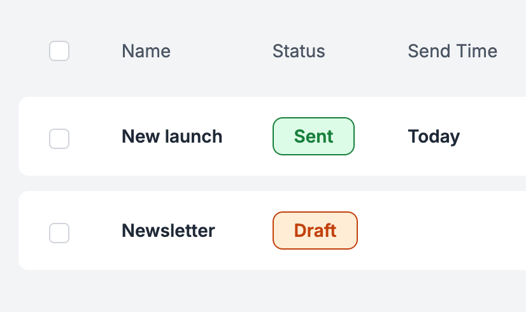The width and height of the screenshot is (526, 312).
Task: Click empty Send Time cell of Newsletter
Action: (x=466, y=230)
